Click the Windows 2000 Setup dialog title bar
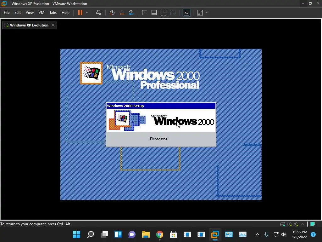322x242 pixels. coord(161,106)
